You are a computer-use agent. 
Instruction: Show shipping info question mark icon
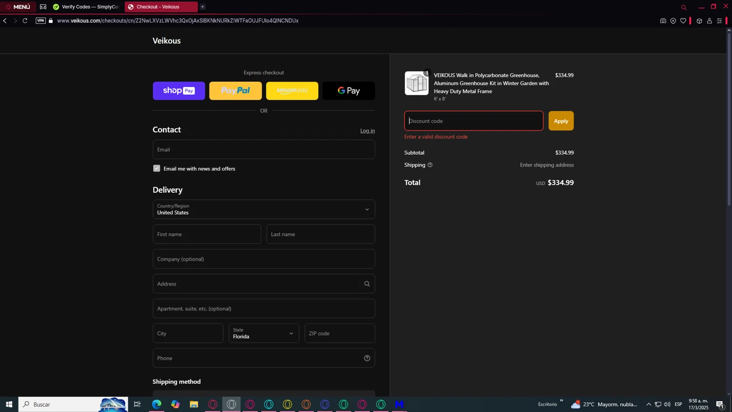(430, 165)
